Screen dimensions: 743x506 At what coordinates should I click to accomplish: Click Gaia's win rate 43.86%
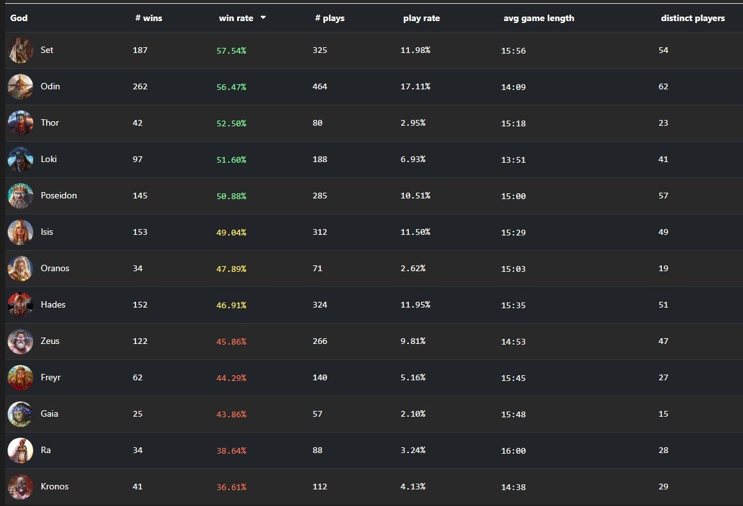(x=231, y=414)
